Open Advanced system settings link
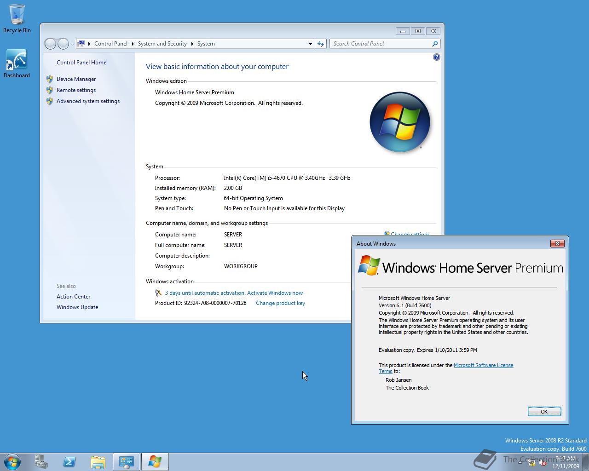The height and width of the screenshot is (471, 589). [88, 101]
